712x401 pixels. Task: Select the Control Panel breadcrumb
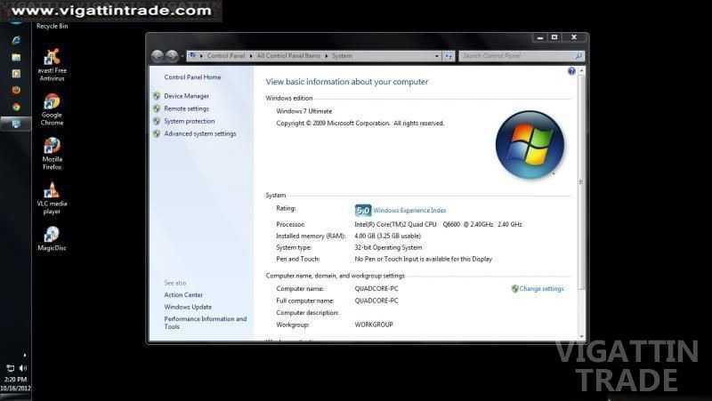pos(226,56)
